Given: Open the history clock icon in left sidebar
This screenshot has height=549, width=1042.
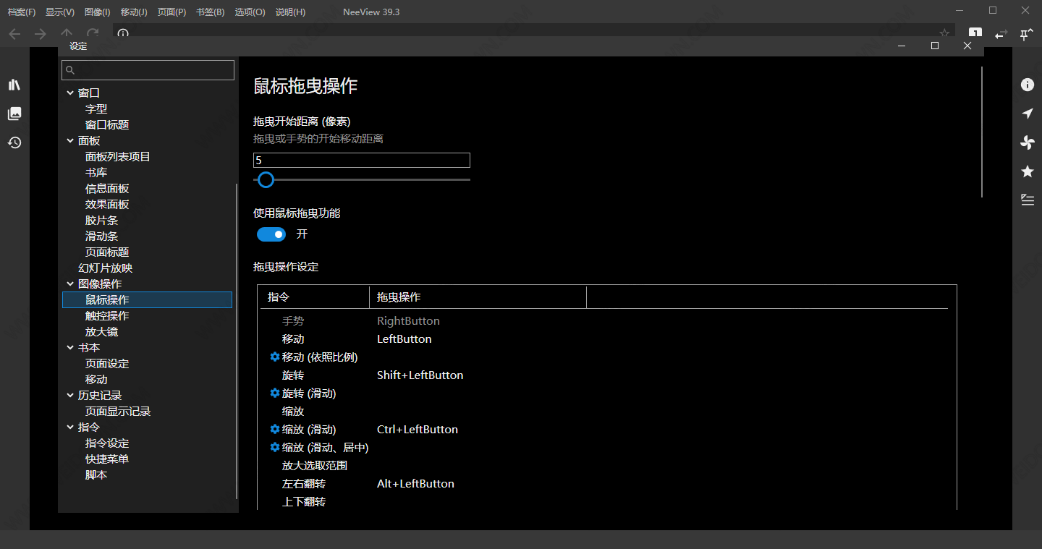Looking at the screenshot, I should (14, 142).
